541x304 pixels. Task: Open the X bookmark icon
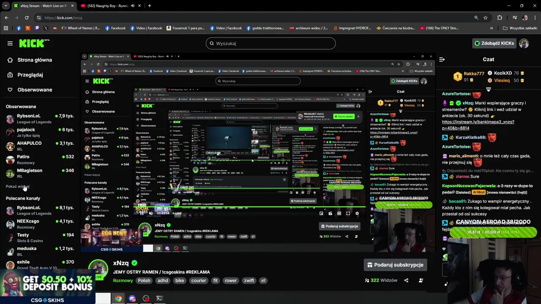tap(46, 28)
